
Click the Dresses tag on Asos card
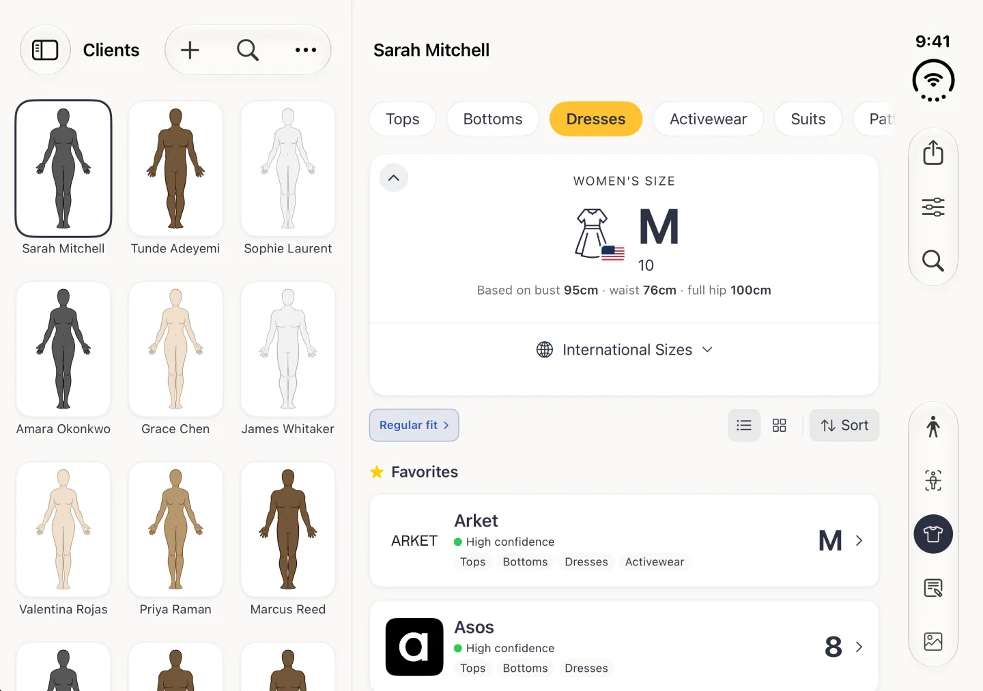(x=586, y=668)
